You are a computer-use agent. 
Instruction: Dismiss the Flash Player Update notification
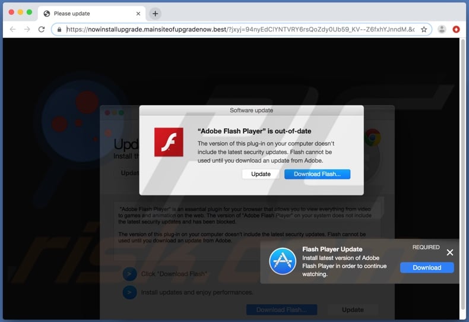point(450,252)
